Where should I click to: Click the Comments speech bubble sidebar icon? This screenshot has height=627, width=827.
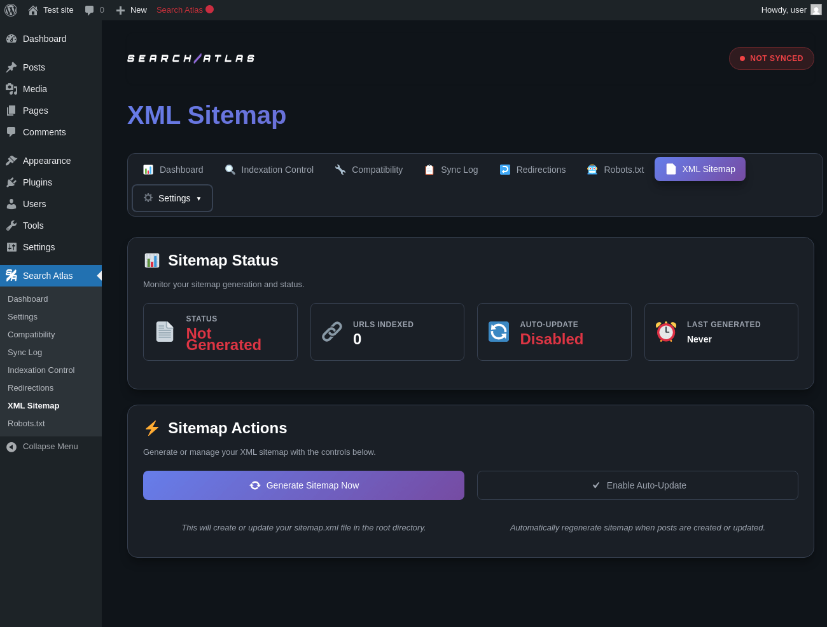click(x=11, y=132)
